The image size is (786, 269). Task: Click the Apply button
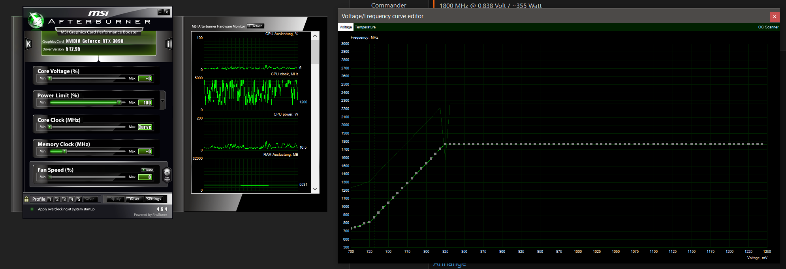pyautogui.click(x=116, y=199)
